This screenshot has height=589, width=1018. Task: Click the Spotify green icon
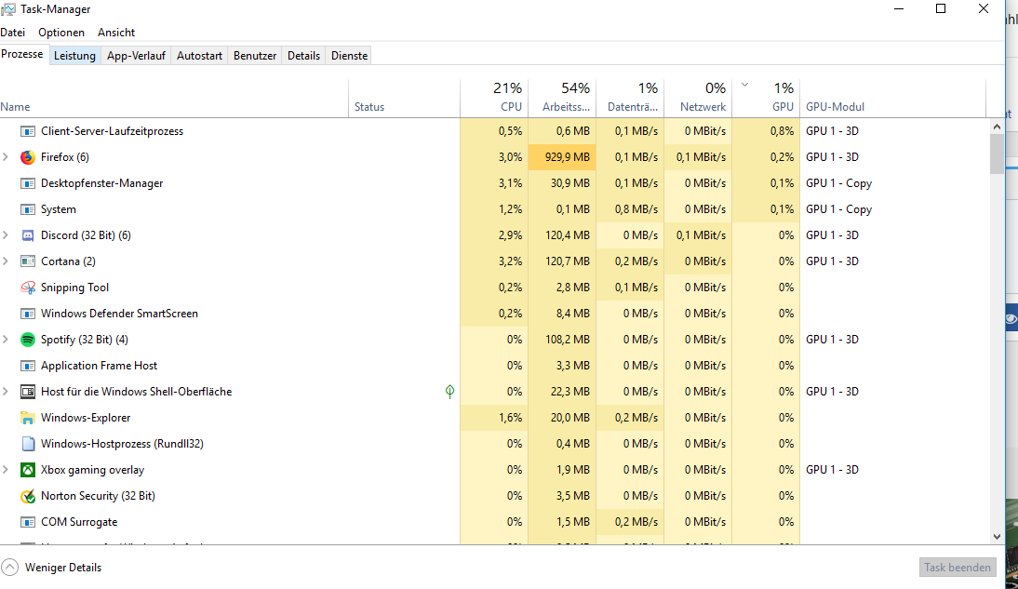27,340
